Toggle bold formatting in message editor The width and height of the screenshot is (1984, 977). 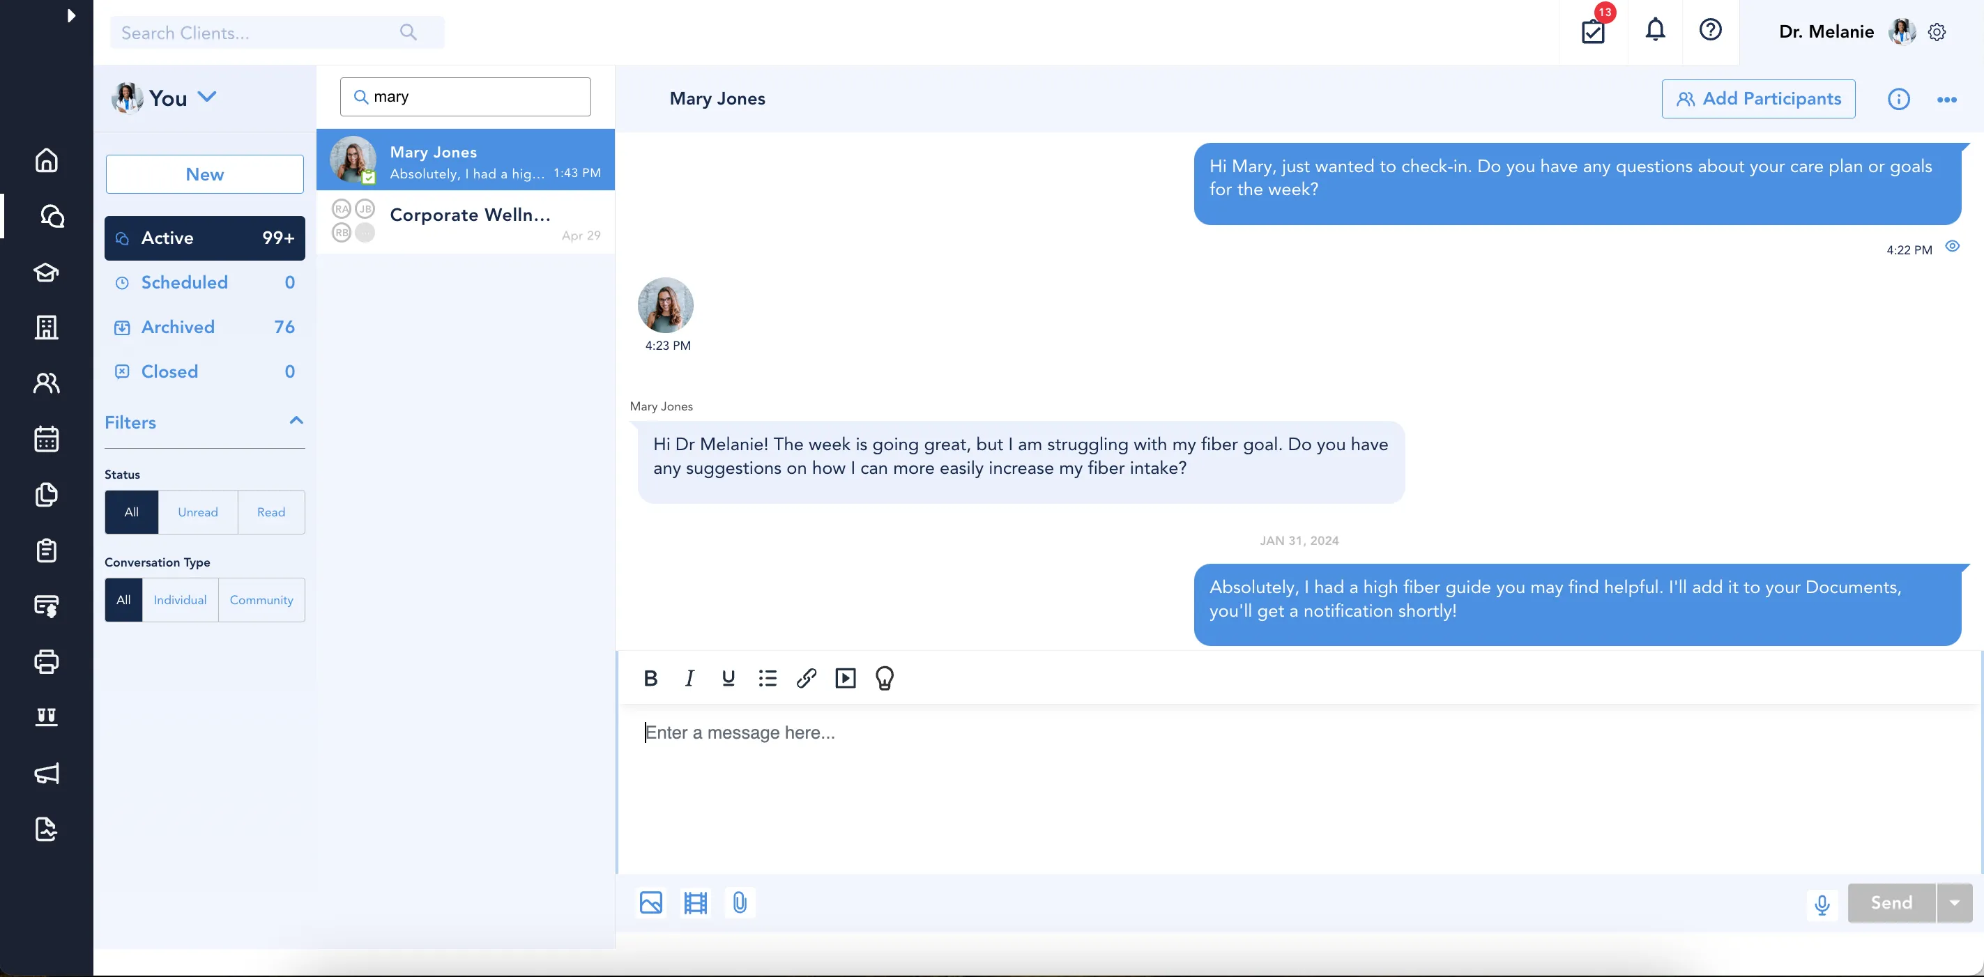pyautogui.click(x=651, y=677)
